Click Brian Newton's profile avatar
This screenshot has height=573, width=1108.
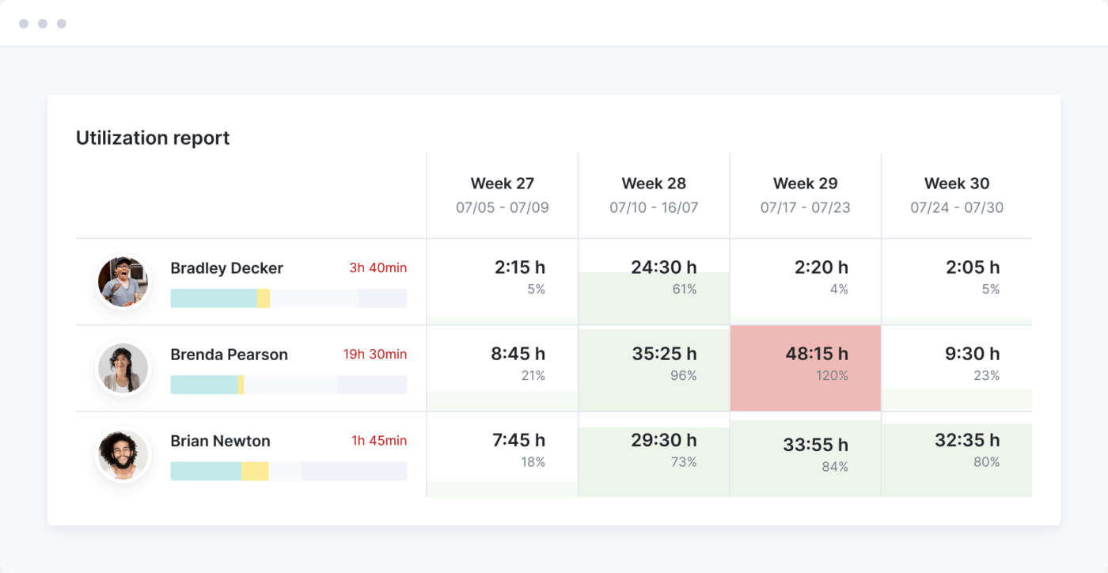coord(123,454)
